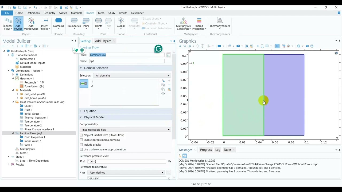The height and width of the screenshot is (192, 342).
Task: Expand the Results tree node
Action: pyautogui.click(x=9, y=165)
